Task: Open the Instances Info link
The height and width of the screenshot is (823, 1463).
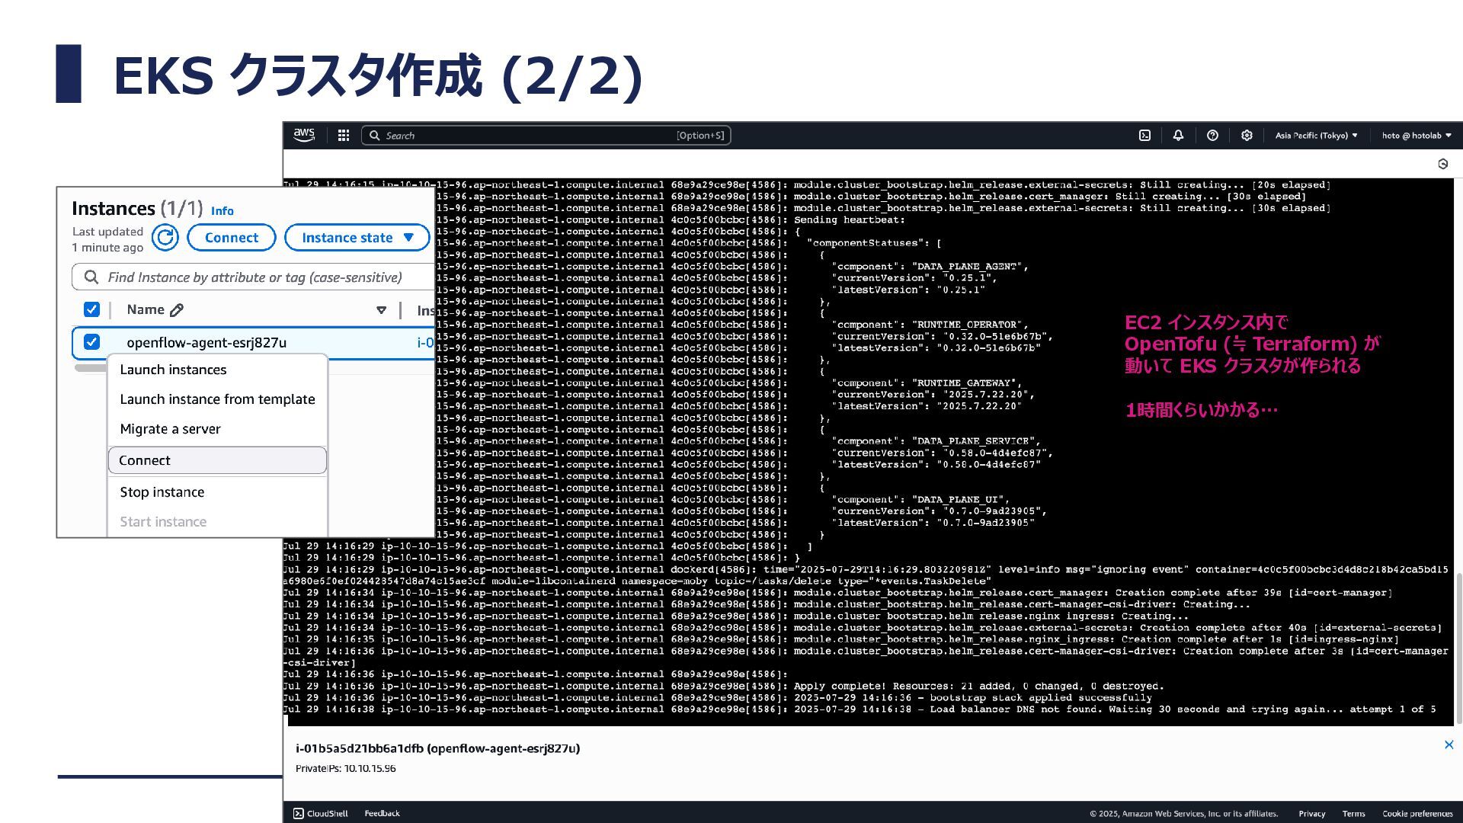Action: pos(222,211)
